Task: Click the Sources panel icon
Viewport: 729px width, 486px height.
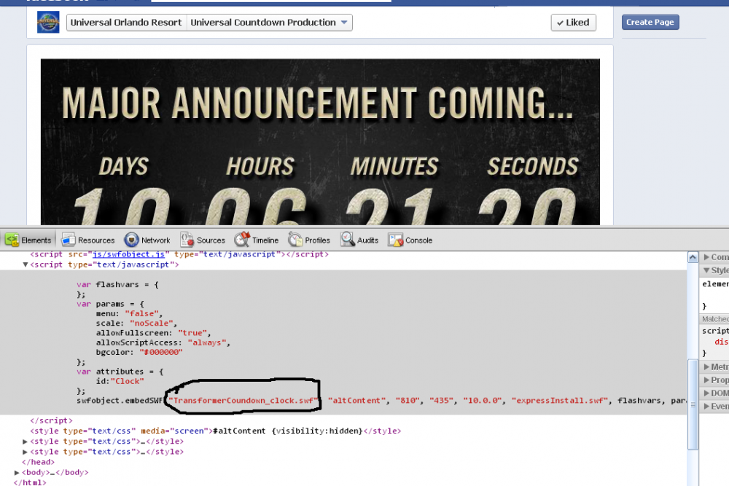Action: (187, 240)
